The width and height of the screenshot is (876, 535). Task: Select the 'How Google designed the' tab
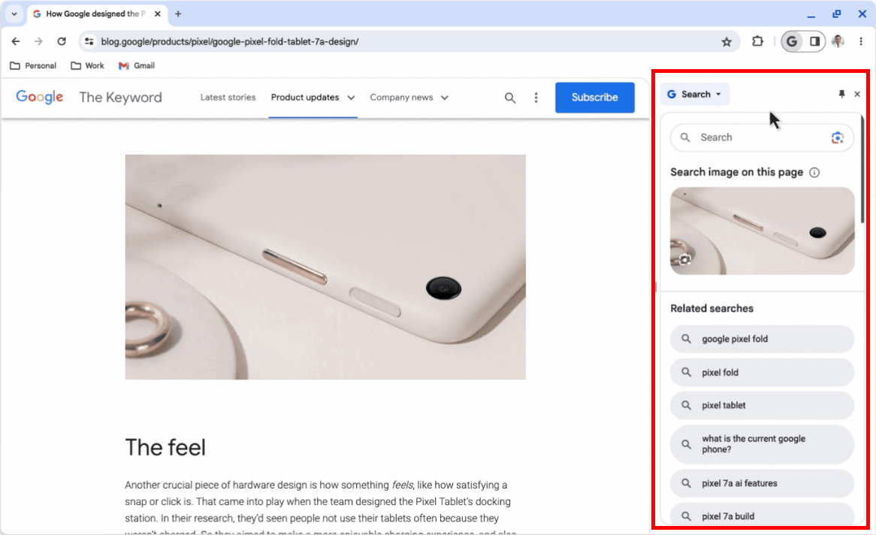tap(97, 14)
